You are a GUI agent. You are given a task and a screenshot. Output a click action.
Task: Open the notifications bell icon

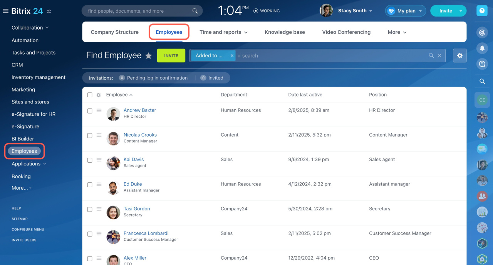(482, 48)
